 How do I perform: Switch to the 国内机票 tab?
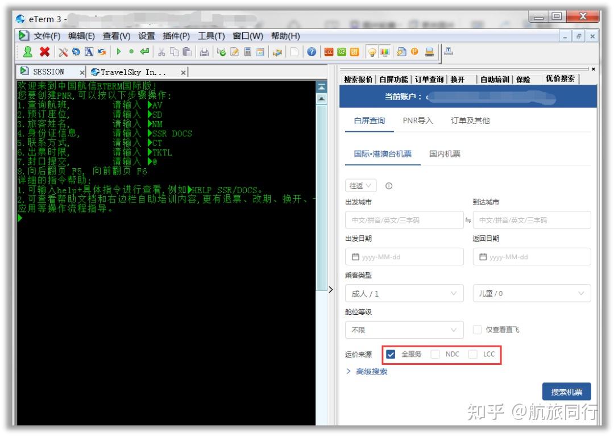click(445, 153)
